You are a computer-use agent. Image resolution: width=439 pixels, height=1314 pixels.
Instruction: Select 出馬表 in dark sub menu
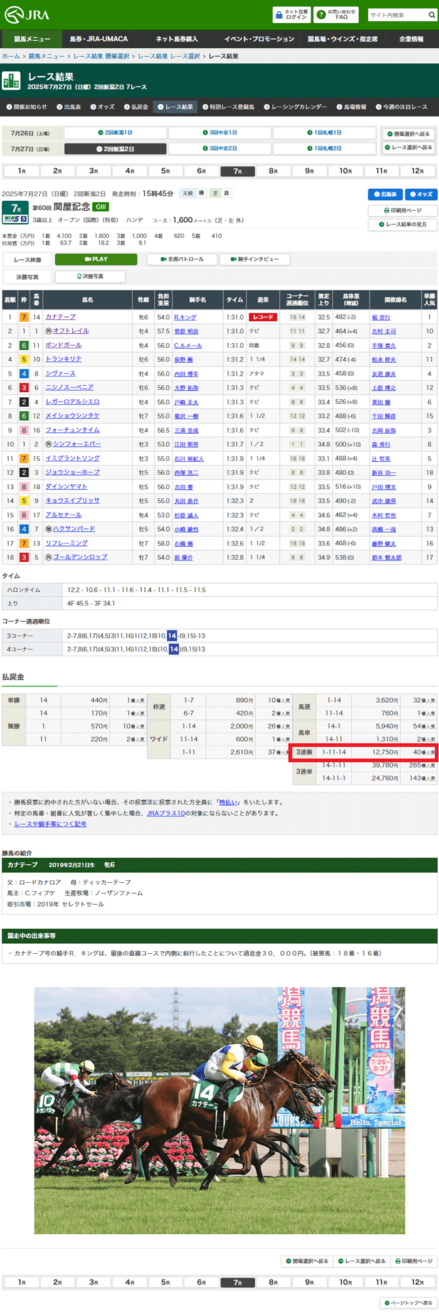tap(68, 107)
